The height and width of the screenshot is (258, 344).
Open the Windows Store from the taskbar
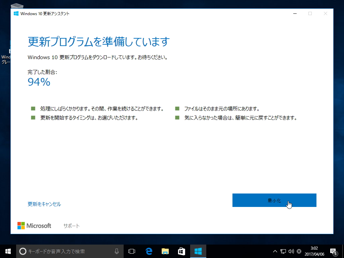click(x=181, y=251)
